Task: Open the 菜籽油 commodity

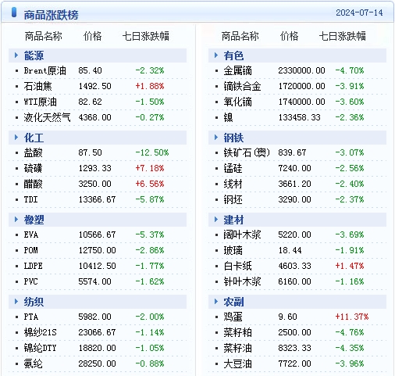Action: click(x=237, y=348)
